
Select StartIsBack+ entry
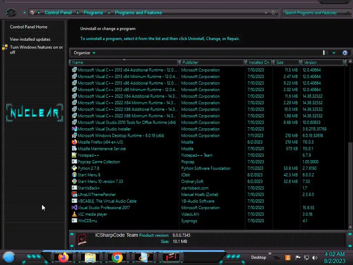click(89, 188)
